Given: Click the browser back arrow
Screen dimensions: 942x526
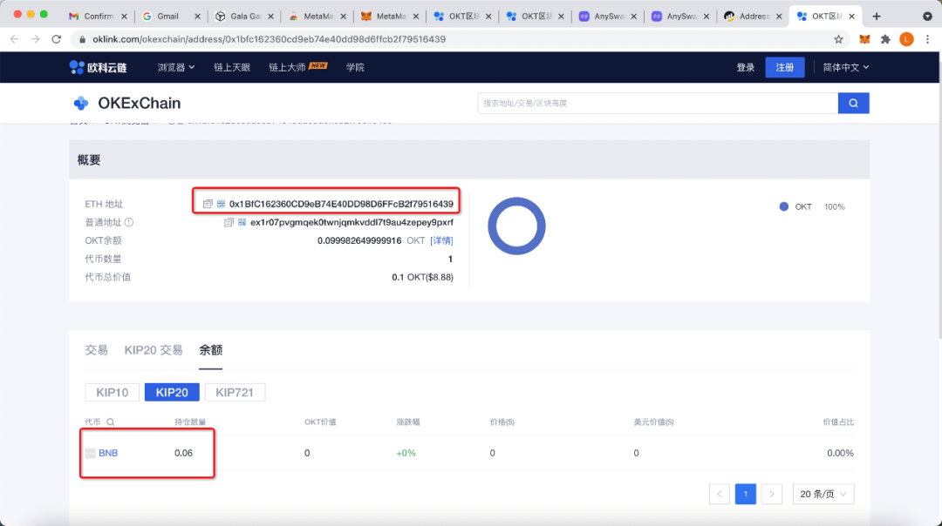Looking at the screenshot, I should tap(15, 39).
